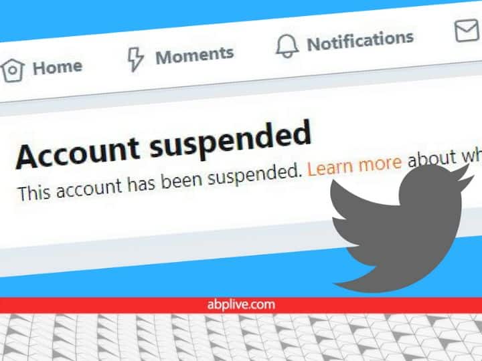
Task: Click the "about" text after Learn more
Action: [x=432, y=158]
